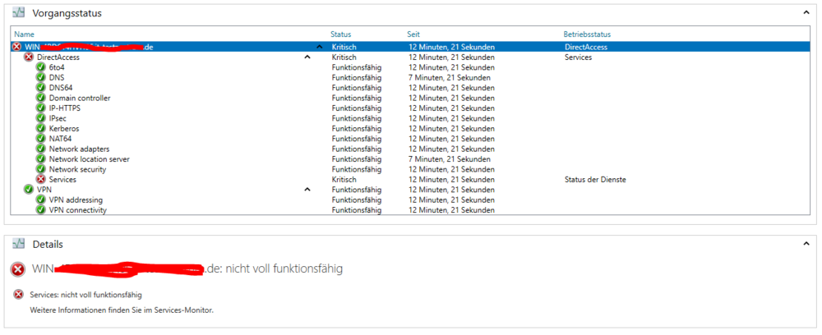Viewport: 822px width, 335px height.
Task: Select the Network location server row
Action: click(89, 159)
